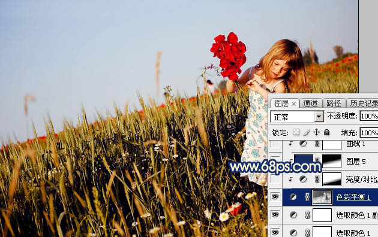Click the lock all padlock icon
378x237 pixels.
tap(326, 132)
